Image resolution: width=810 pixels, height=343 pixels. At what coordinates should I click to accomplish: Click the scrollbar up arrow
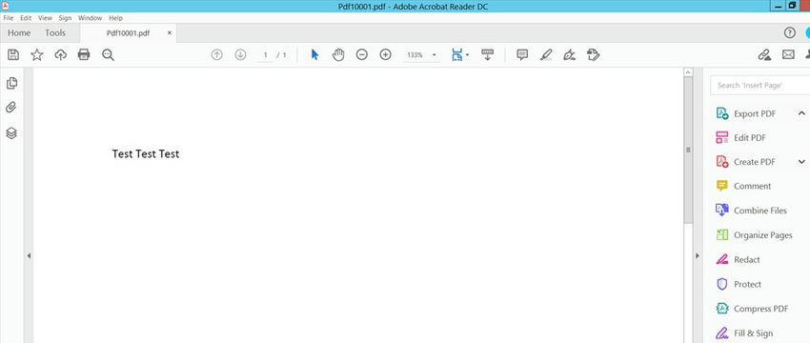pyautogui.click(x=688, y=72)
